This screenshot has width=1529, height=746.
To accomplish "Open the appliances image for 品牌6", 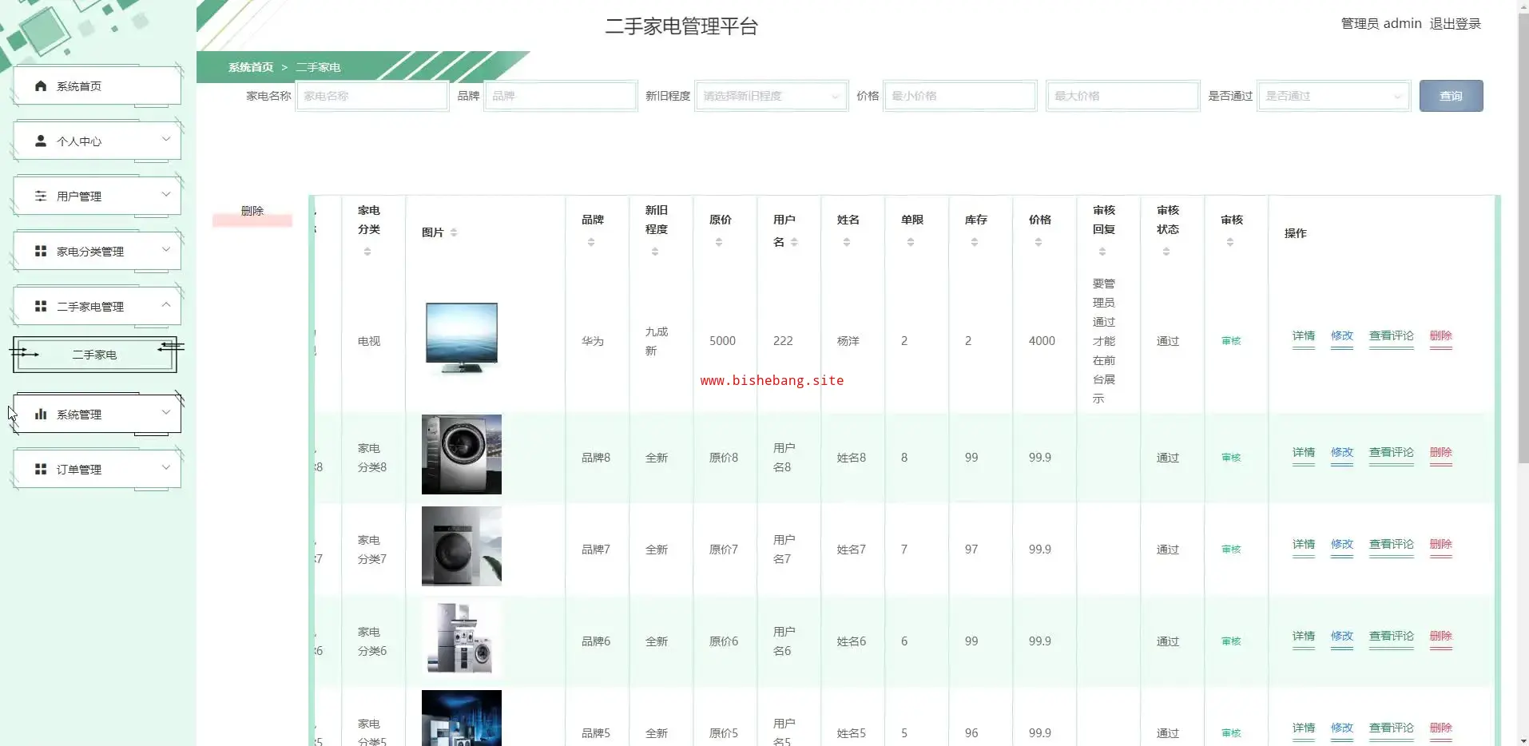I will click(462, 638).
